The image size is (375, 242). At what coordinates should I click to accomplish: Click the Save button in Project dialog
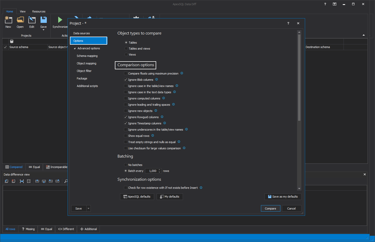point(79,209)
